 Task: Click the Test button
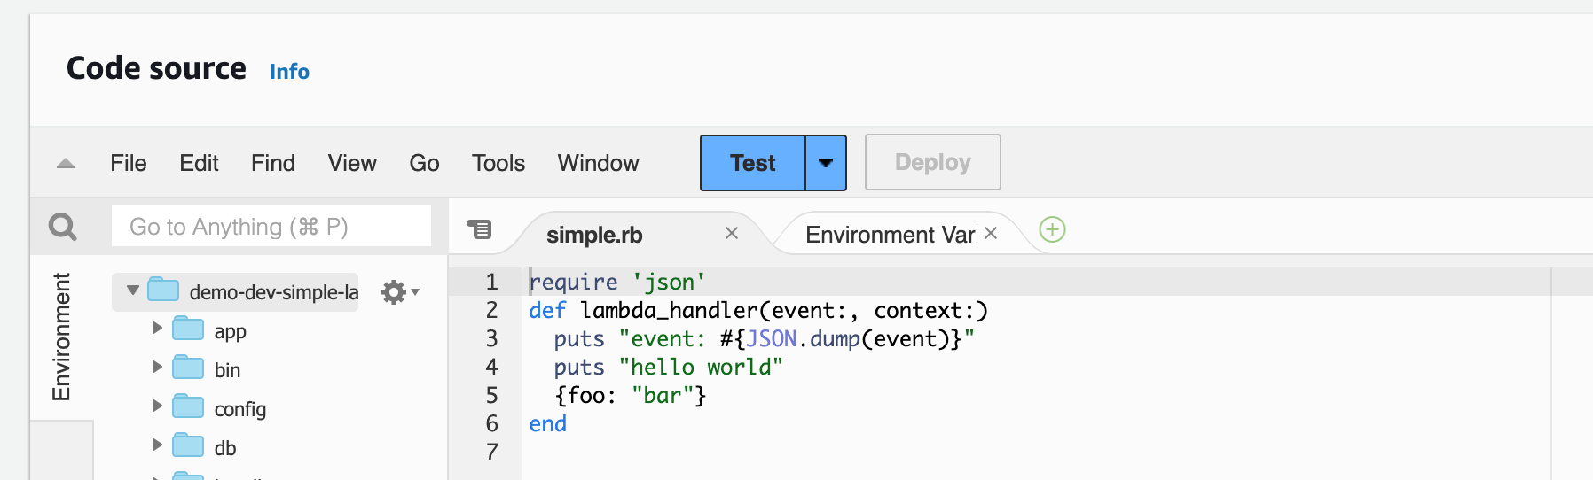click(x=752, y=163)
